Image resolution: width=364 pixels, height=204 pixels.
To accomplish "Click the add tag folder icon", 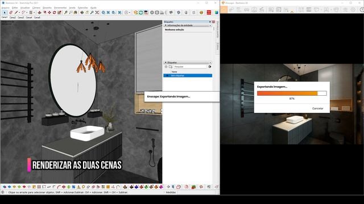I will (171, 67).
